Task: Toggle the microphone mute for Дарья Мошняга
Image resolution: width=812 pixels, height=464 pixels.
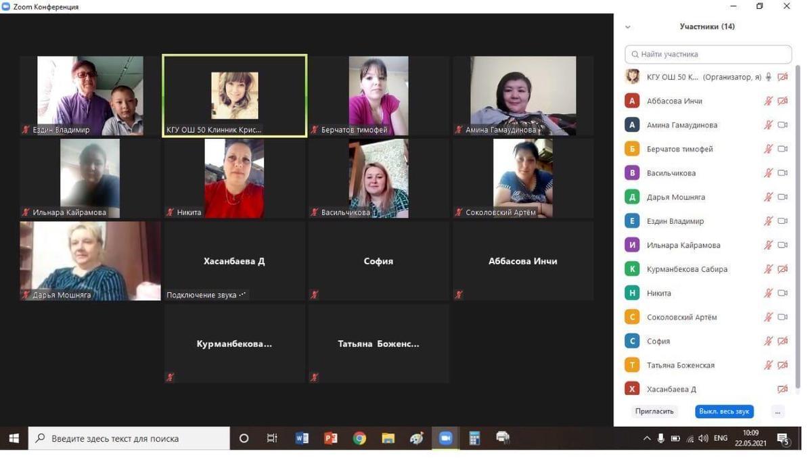Action: 768,197
